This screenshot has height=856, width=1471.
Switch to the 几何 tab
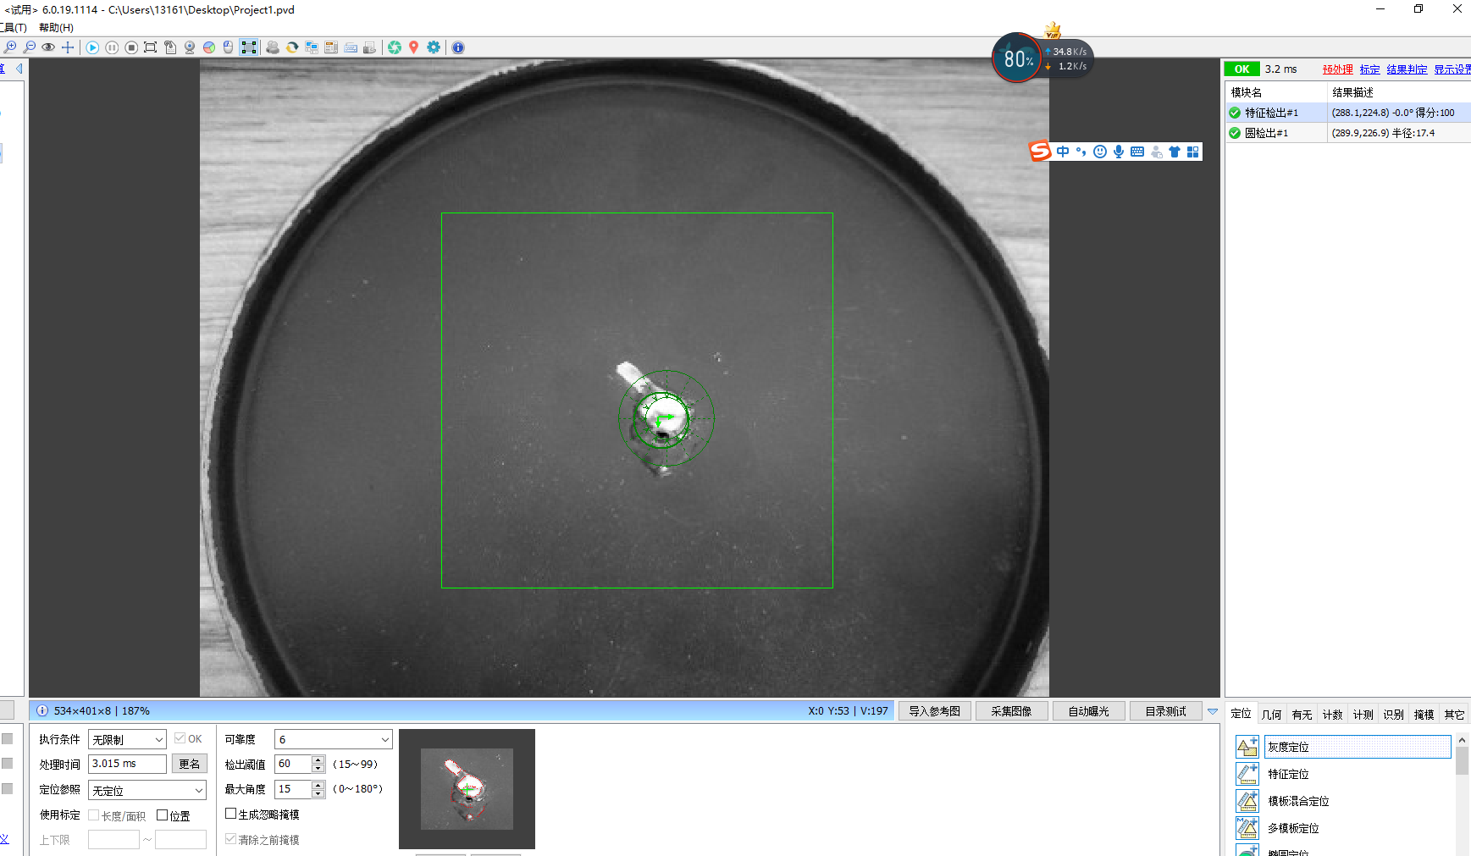tap(1272, 715)
